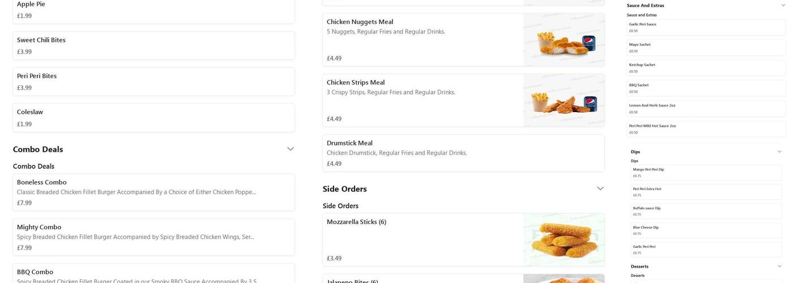Screen dimensions: 793x283
Task: Pick the Mango Peri Peri Dip
Action: [x=706, y=172]
